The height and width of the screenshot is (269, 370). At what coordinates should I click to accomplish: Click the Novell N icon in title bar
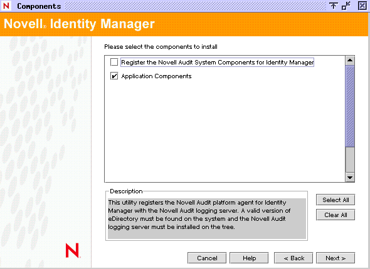[x=6, y=6]
